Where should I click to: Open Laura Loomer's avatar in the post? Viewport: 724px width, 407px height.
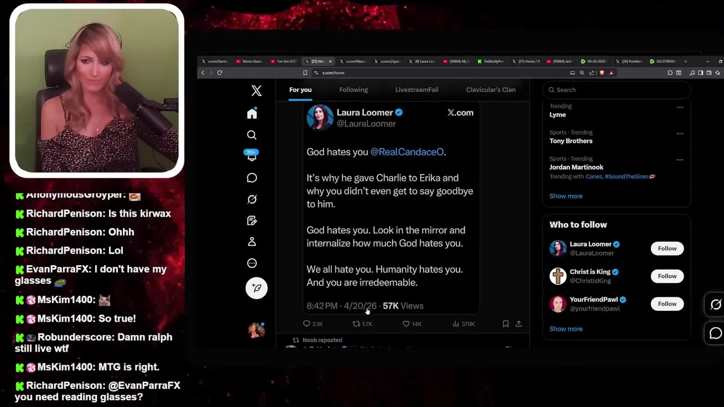(320, 118)
